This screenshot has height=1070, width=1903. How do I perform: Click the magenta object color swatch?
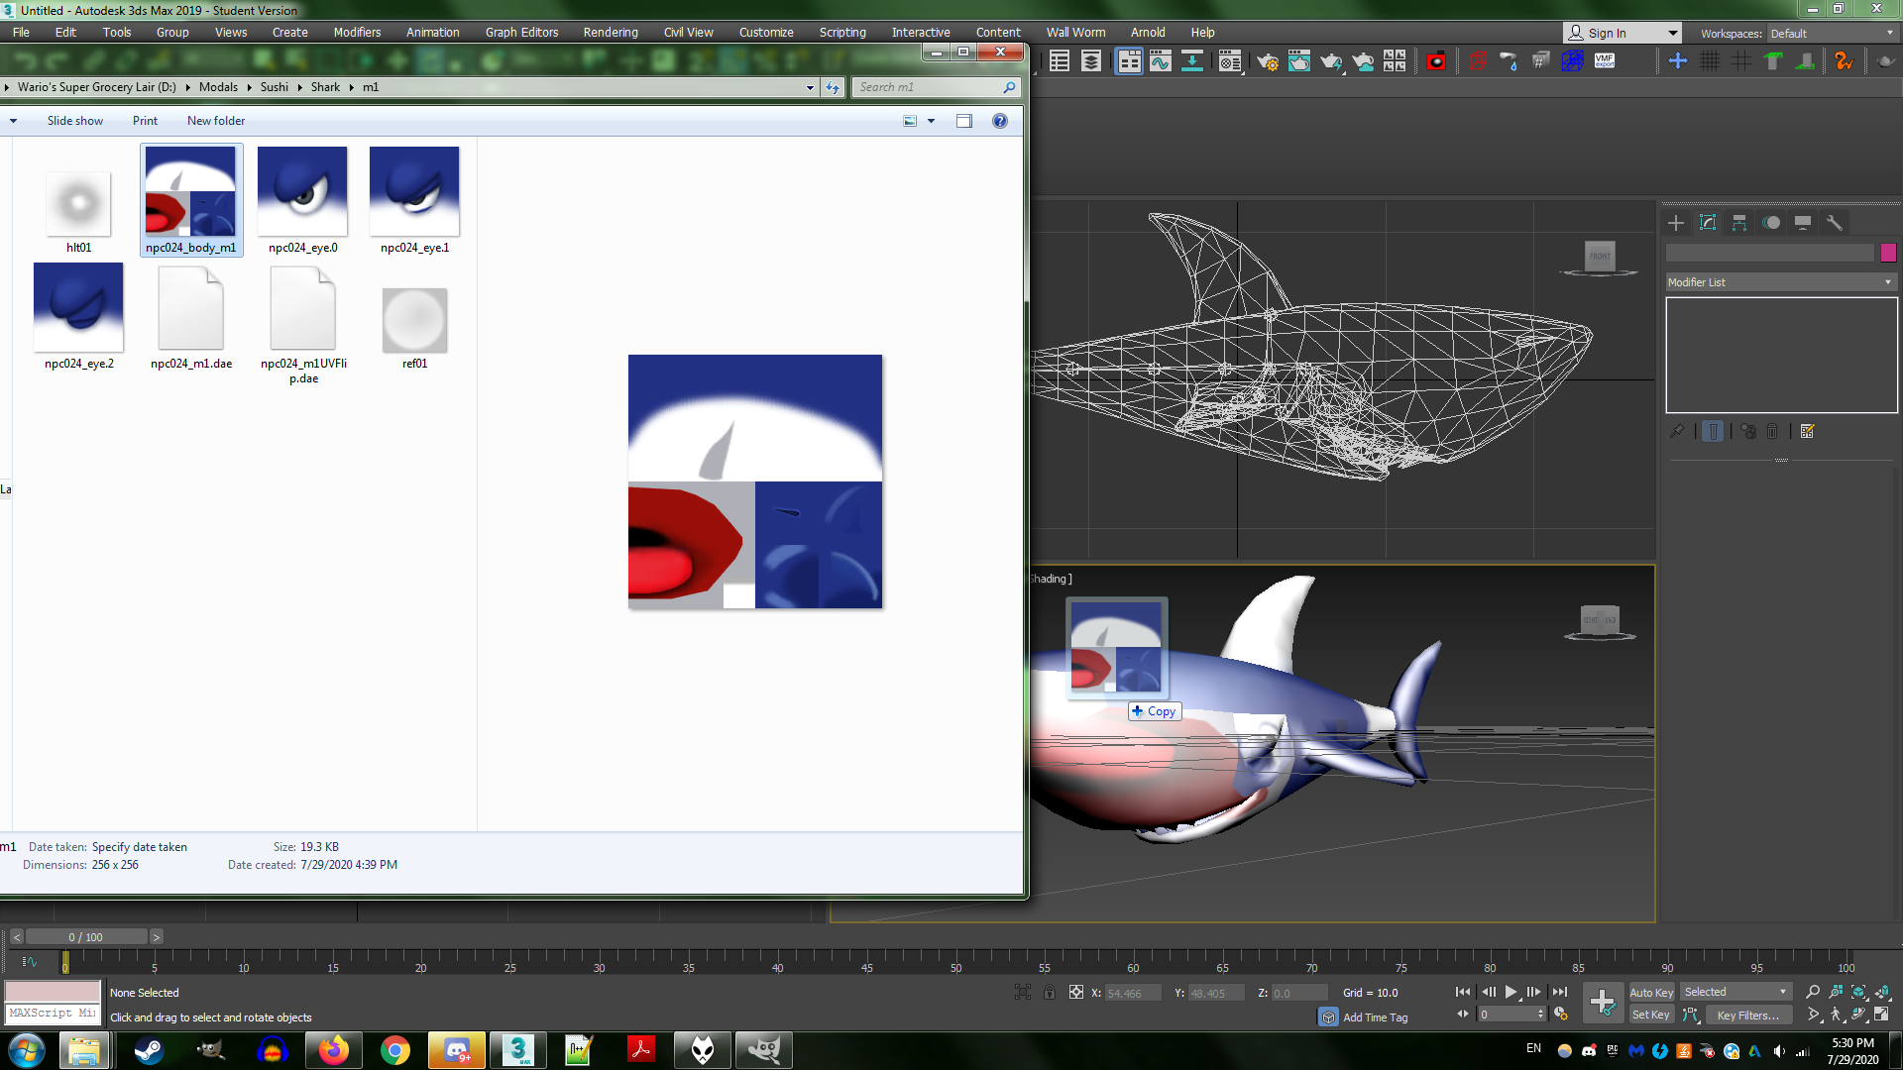(1888, 253)
